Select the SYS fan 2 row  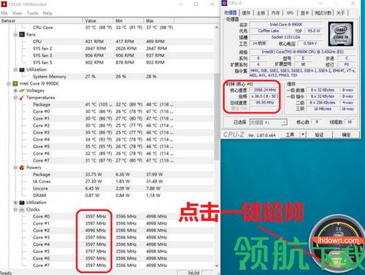(x=107, y=49)
